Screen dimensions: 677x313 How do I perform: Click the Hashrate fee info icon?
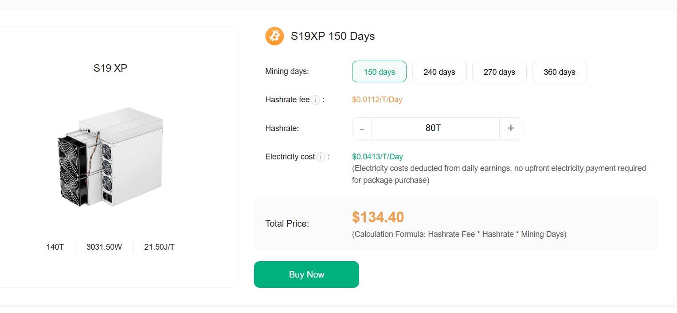pyautogui.click(x=315, y=100)
